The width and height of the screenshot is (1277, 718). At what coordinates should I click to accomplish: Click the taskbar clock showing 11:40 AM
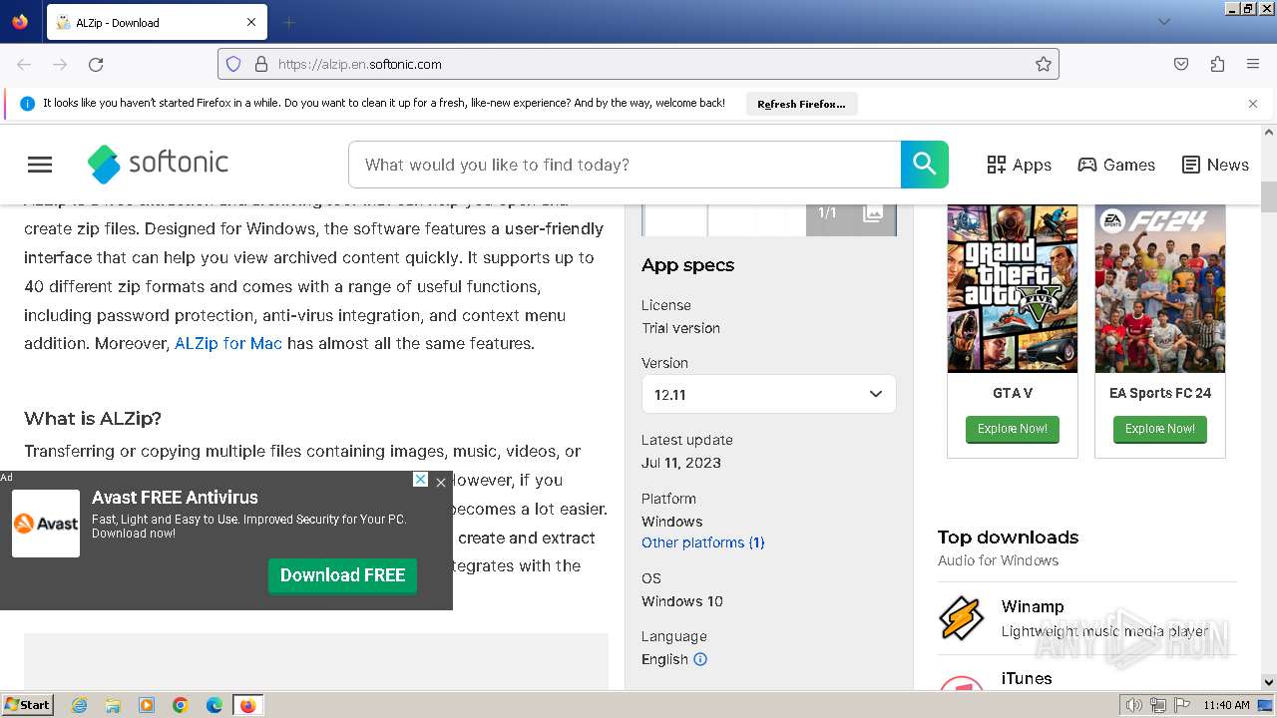[x=1226, y=705]
